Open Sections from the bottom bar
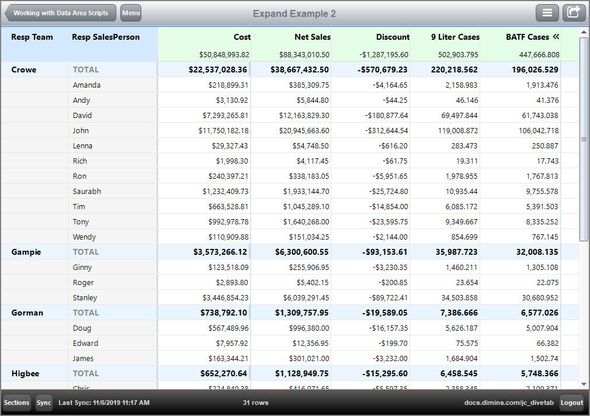The height and width of the screenshot is (416, 590). pyautogui.click(x=16, y=403)
